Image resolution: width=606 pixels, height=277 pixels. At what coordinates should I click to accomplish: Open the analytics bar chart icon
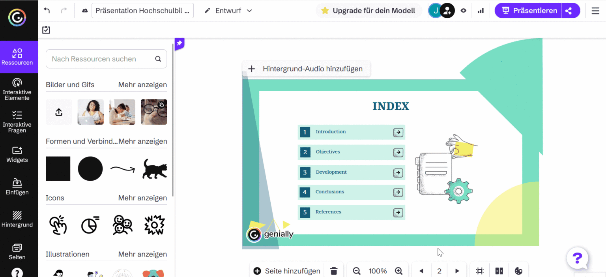tap(481, 10)
